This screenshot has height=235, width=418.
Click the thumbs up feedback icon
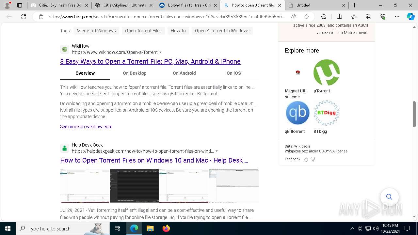pos(306,159)
